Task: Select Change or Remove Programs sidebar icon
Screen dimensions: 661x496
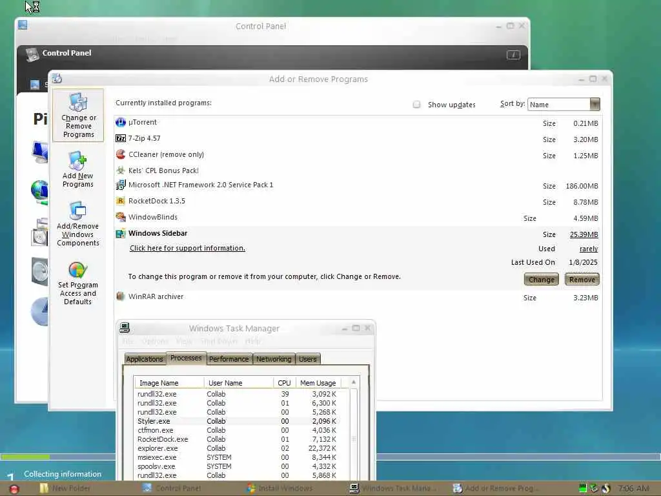Action: [78, 115]
